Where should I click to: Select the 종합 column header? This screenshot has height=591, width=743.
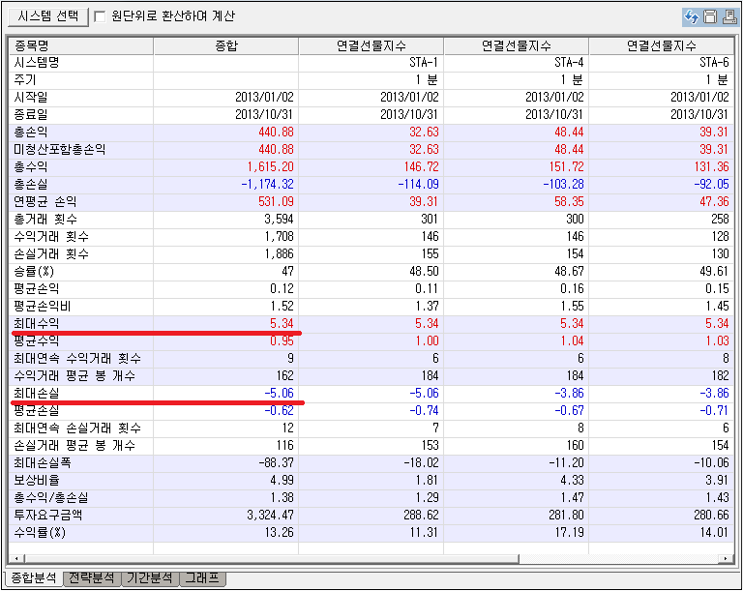tap(224, 45)
